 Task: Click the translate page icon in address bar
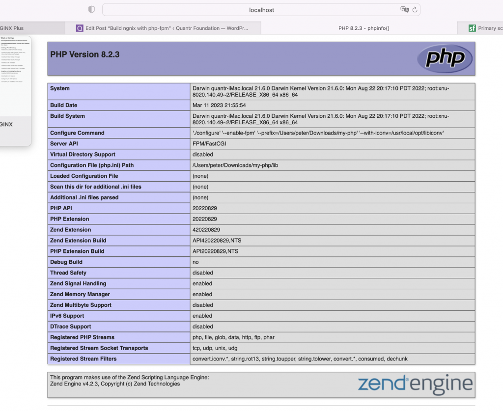click(x=405, y=10)
